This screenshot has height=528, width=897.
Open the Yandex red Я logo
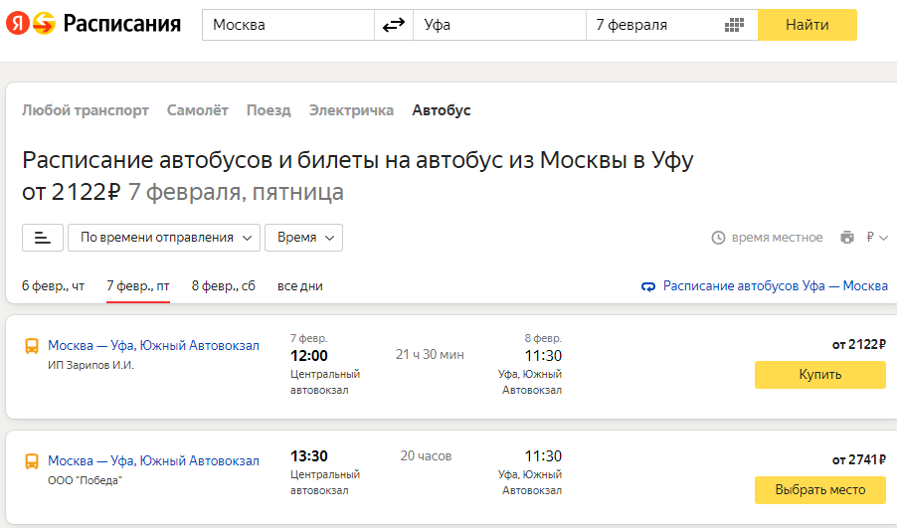[18, 24]
